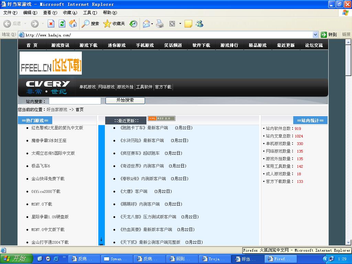The height and width of the screenshot is (264, 352).
Task: Switch to Firef... window in taskbar
Action: point(280,259)
